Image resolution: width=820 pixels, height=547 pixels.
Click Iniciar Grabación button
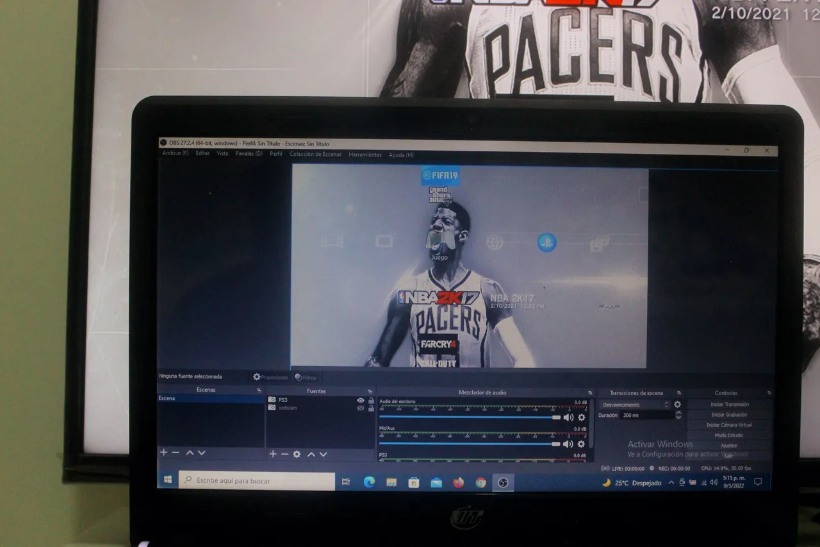[x=730, y=415]
